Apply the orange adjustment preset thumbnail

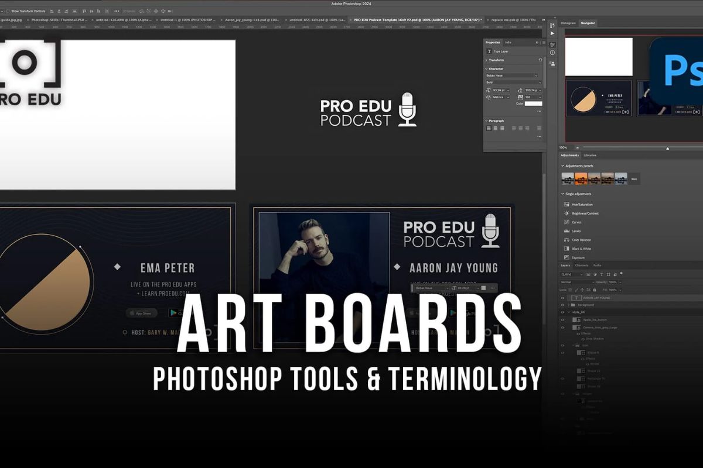coord(581,178)
